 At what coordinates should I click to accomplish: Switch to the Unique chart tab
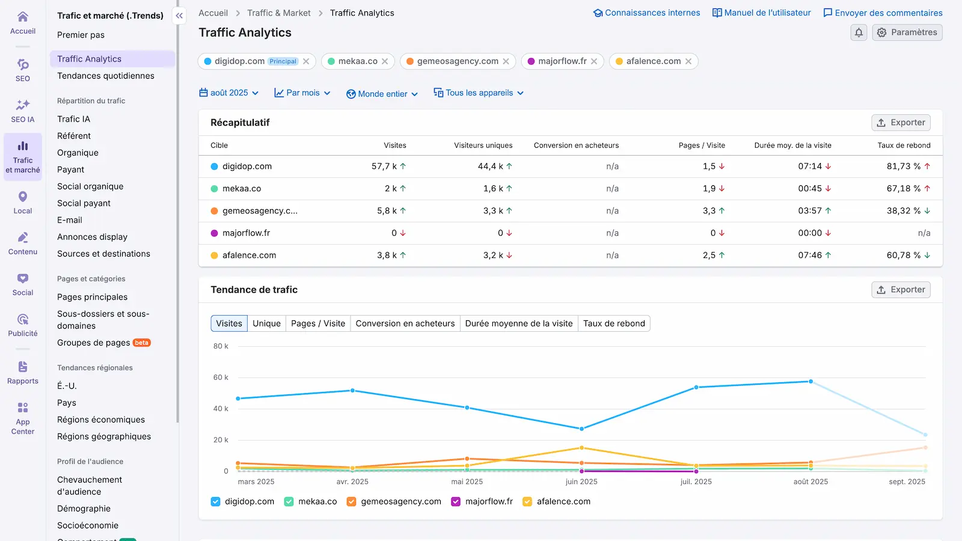point(266,323)
